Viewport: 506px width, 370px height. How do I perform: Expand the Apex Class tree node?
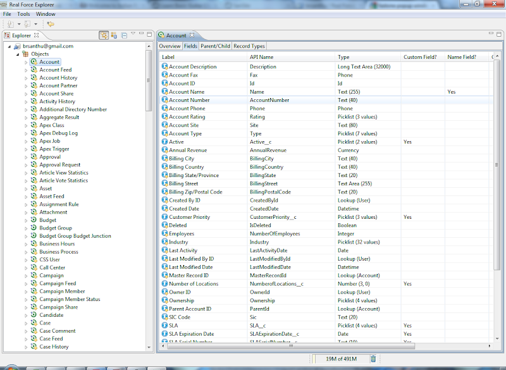(x=26, y=125)
